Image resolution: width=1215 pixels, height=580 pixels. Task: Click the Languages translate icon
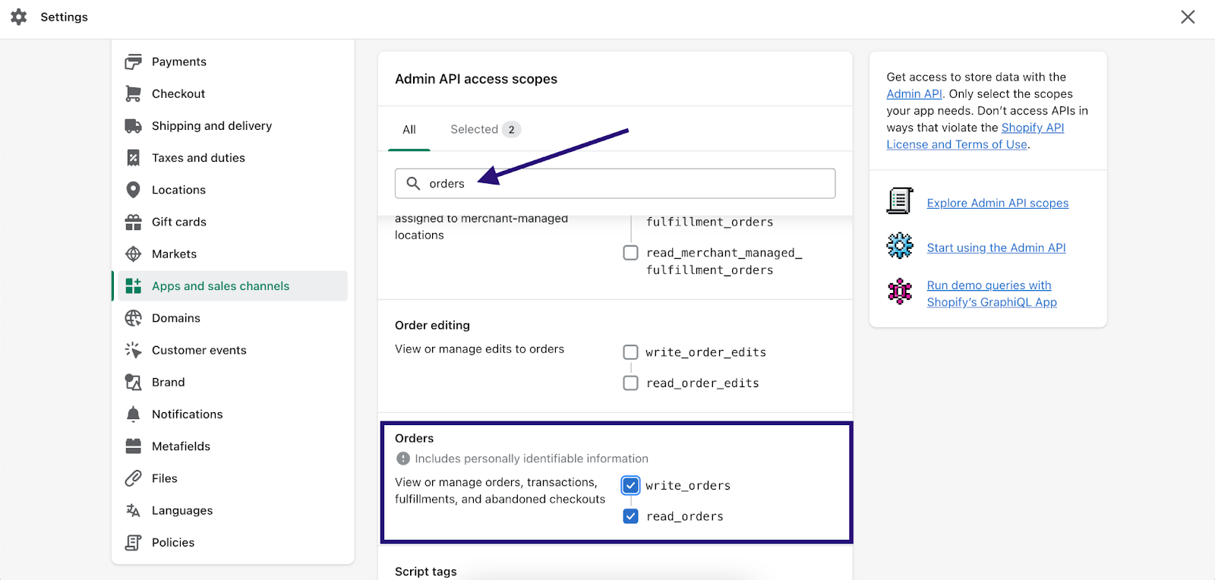(134, 510)
